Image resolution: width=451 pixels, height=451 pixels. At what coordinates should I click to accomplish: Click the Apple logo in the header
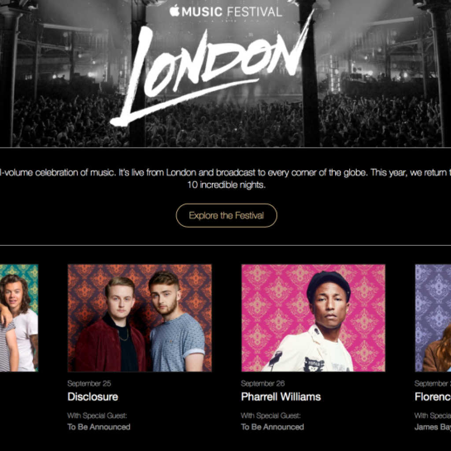(175, 11)
